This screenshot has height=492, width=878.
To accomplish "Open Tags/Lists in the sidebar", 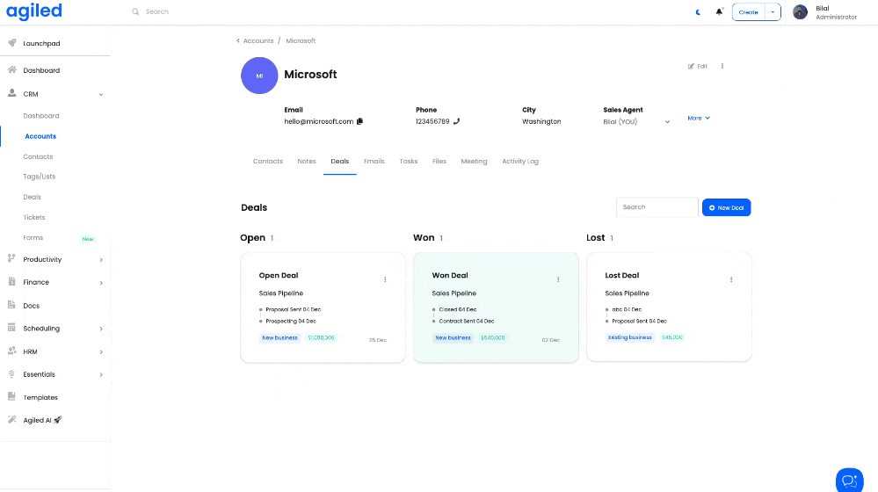I will [40, 177].
